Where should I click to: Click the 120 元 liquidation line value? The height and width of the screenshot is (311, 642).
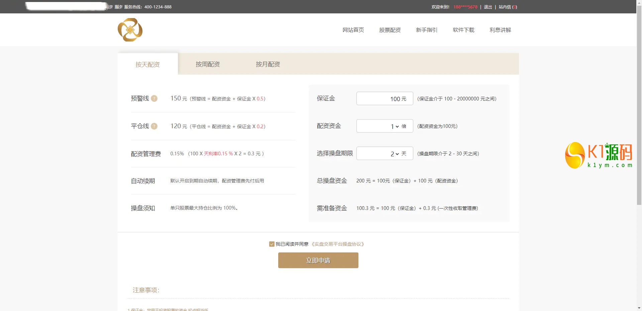[179, 126]
